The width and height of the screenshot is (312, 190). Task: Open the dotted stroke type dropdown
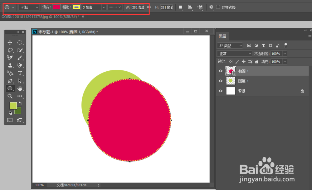click(115, 7)
